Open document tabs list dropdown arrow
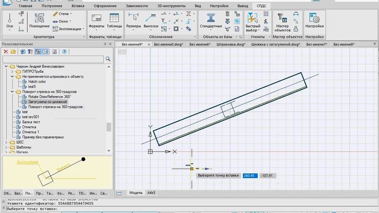 point(375,44)
